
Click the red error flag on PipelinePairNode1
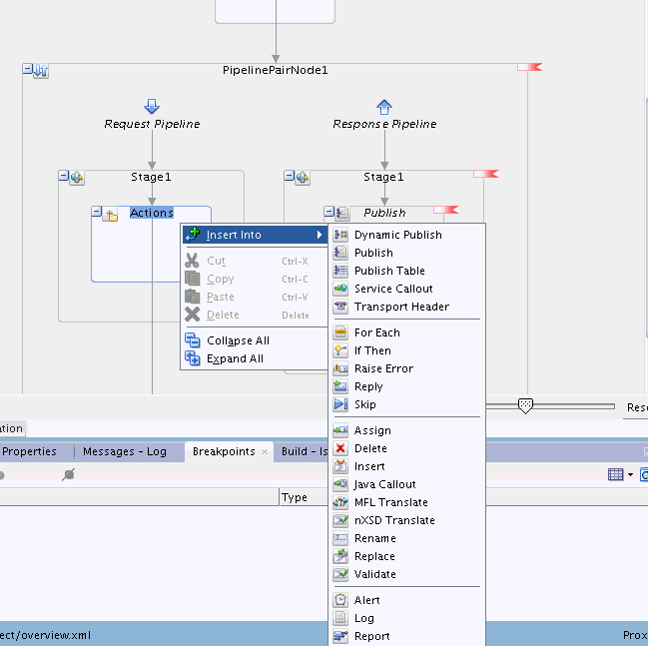tap(529, 67)
